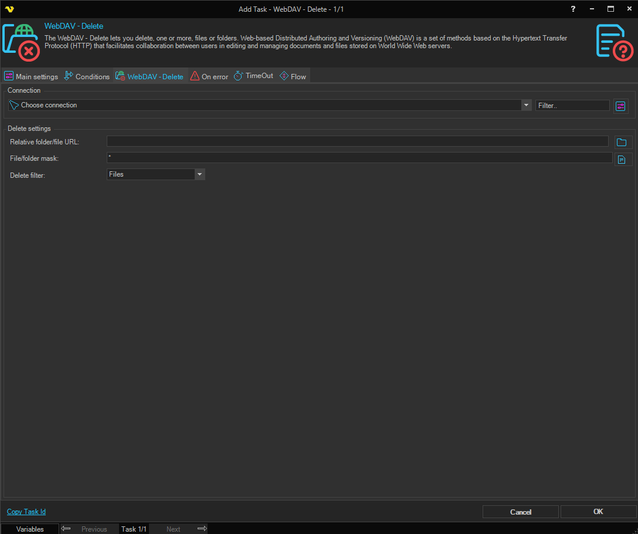Image resolution: width=638 pixels, height=534 pixels.
Task: Click the left arrow next to Previous
Action: (66, 529)
